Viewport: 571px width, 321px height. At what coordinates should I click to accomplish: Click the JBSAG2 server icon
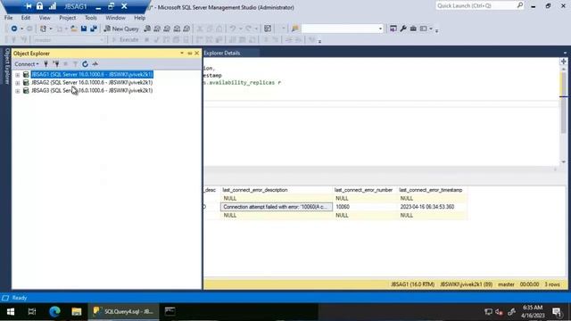tap(26, 83)
